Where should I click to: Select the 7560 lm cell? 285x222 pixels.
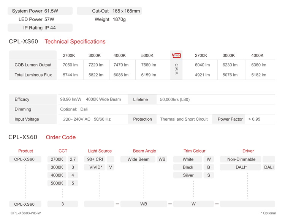[149, 65]
